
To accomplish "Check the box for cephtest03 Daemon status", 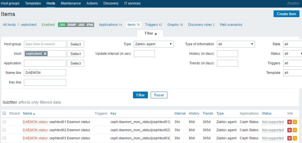I will coord(4,138).
